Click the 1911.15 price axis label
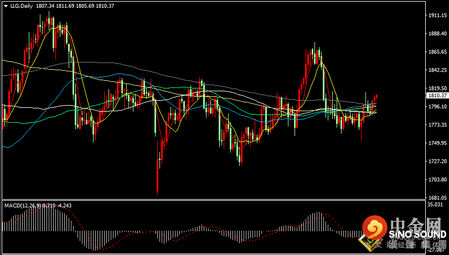Viewport: 449px width, 255px height. (x=437, y=15)
